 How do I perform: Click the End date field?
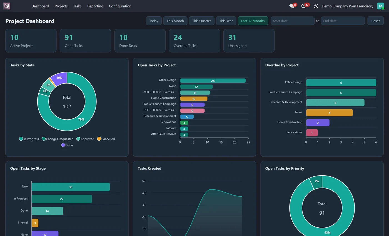(343, 21)
